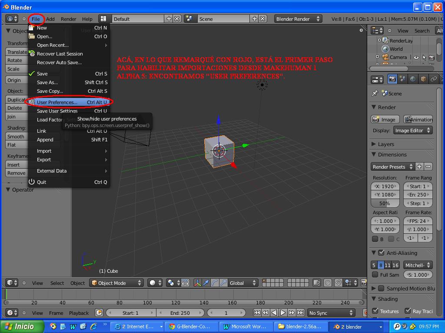Click the Remove keyframe button
This screenshot has width=445, height=333.
click(17, 173)
